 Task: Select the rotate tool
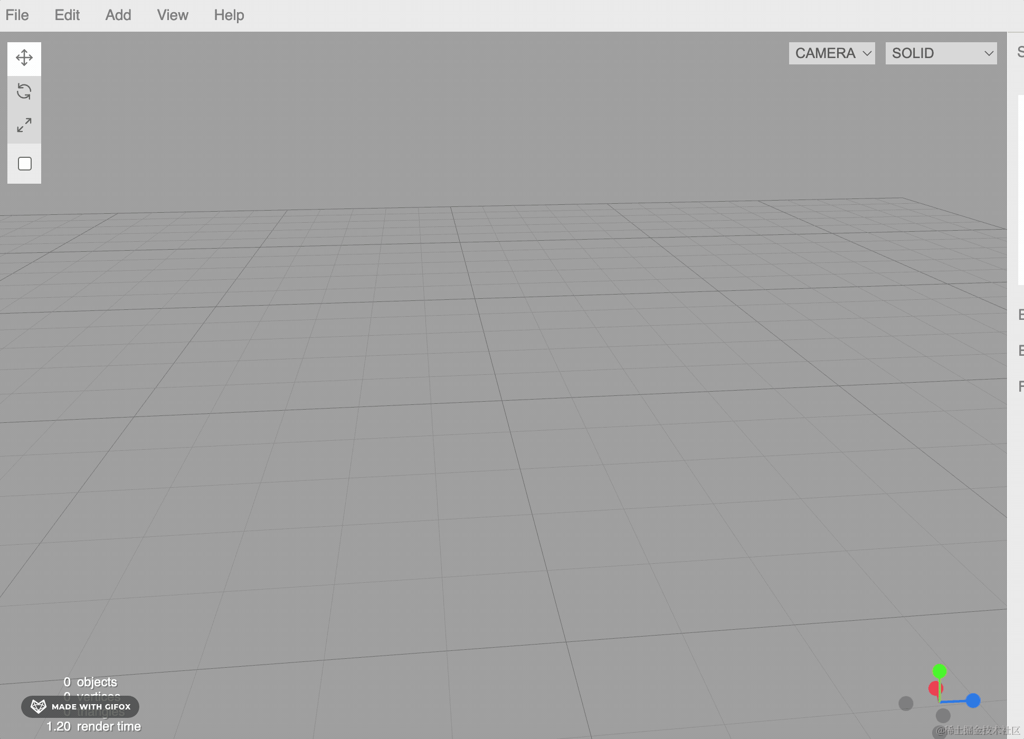click(24, 91)
